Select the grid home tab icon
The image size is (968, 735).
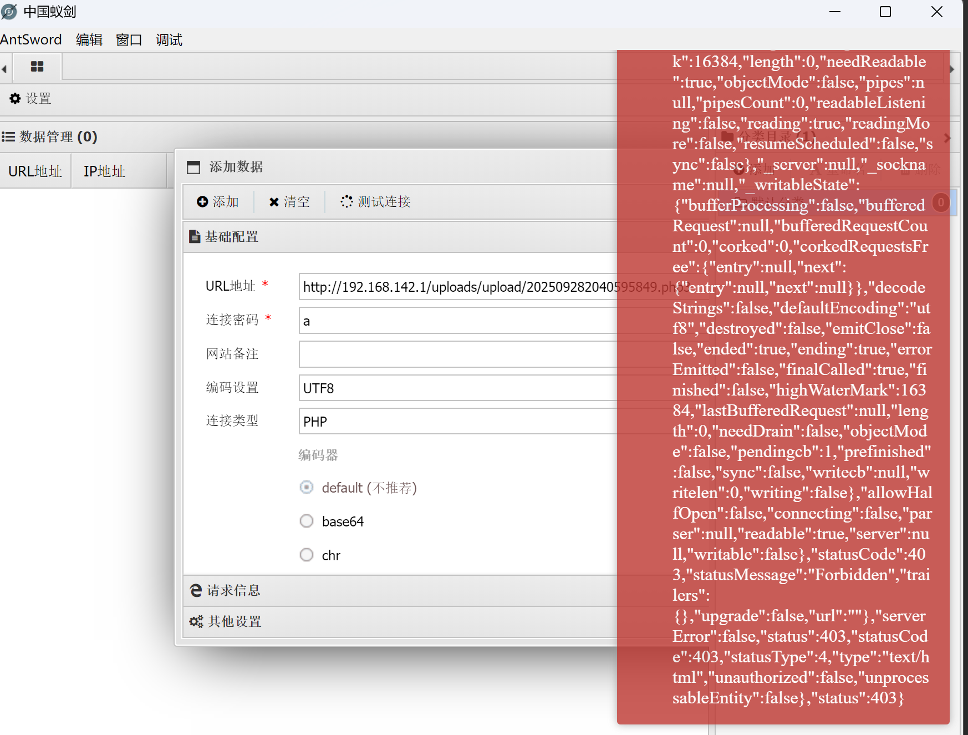click(x=37, y=67)
